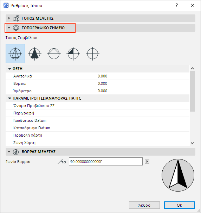Image resolution: width=201 pixels, height=213 pixels.
Task: Collapse the ΤΟΠΟΓΡΑΦΙΚΟ ΣΗΜΕΙΟ panel arrow
Action: tap(9, 28)
